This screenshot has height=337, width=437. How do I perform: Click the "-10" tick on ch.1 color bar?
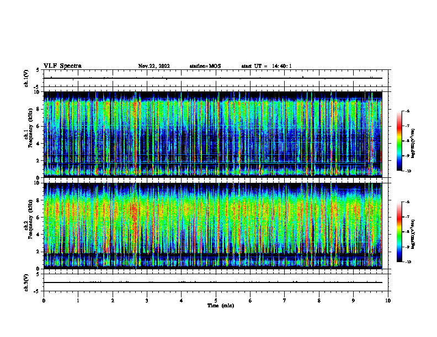(408, 171)
